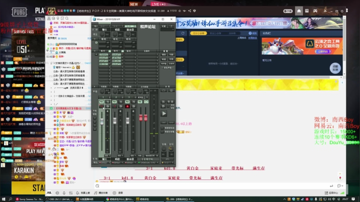
Task: Open the download icon in Douyu header
Action: pos(325,11)
